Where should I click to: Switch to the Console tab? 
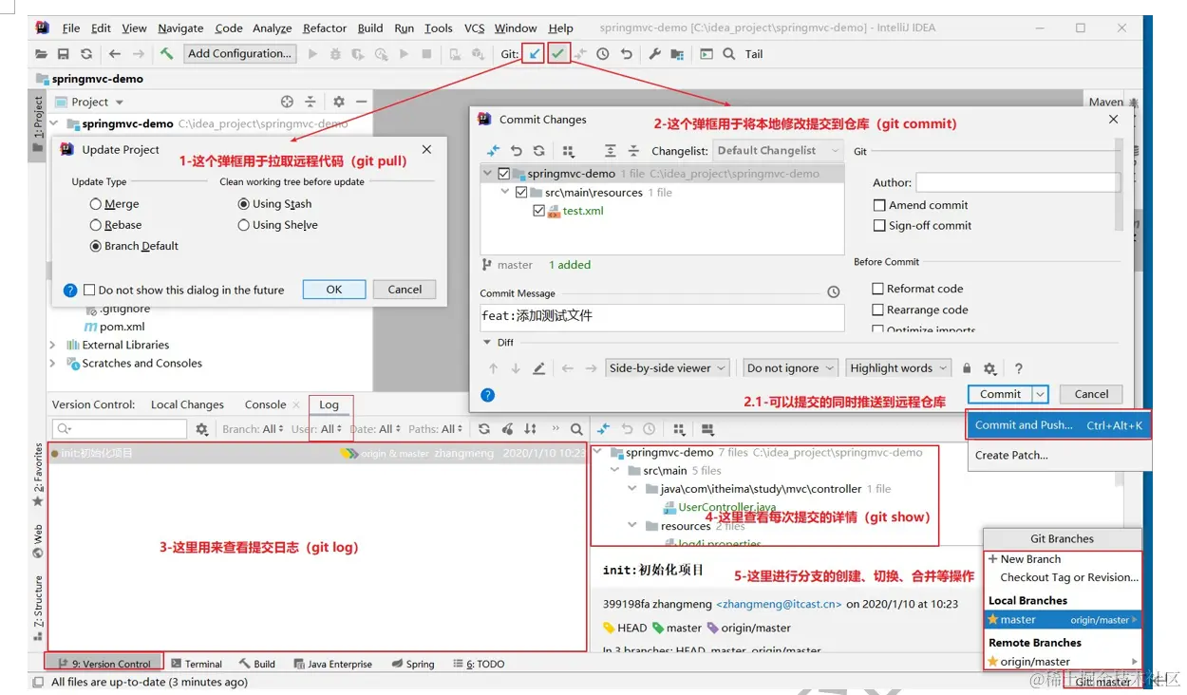point(265,404)
